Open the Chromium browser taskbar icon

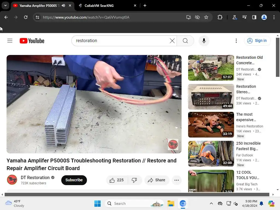tap(183, 203)
